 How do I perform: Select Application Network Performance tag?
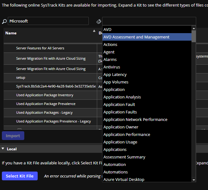coord(135,120)
